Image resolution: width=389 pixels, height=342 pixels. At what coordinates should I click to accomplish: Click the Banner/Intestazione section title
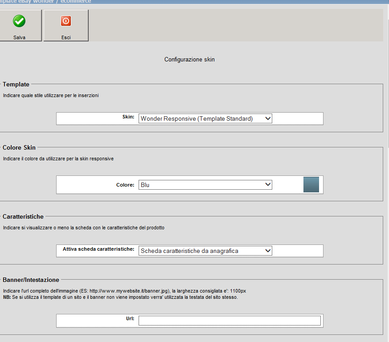coord(31,280)
